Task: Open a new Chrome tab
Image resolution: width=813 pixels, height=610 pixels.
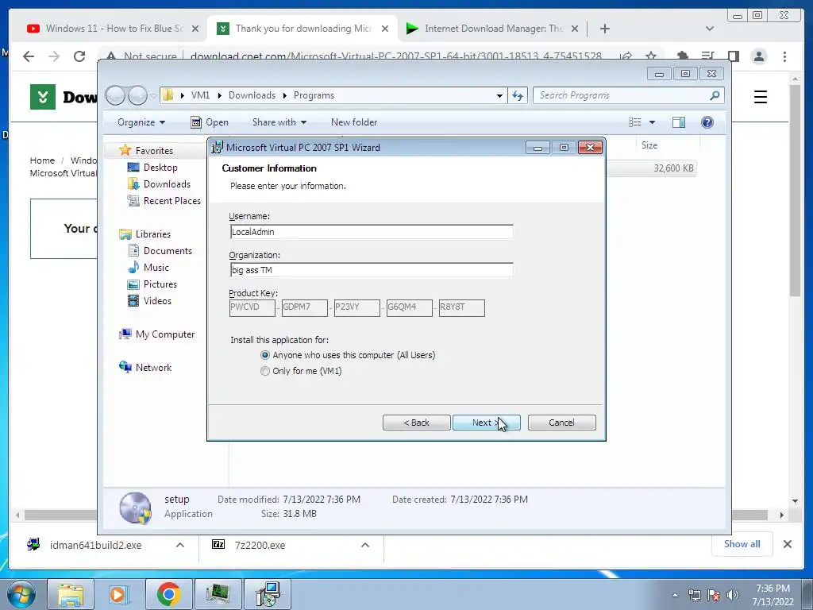Action: click(x=604, y=29)
